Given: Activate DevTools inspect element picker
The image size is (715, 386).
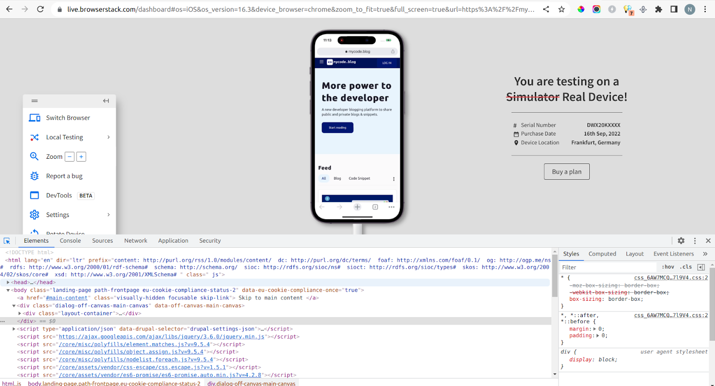Looking at the screenshot, I should pyautogui.click(x=7, y=241).
